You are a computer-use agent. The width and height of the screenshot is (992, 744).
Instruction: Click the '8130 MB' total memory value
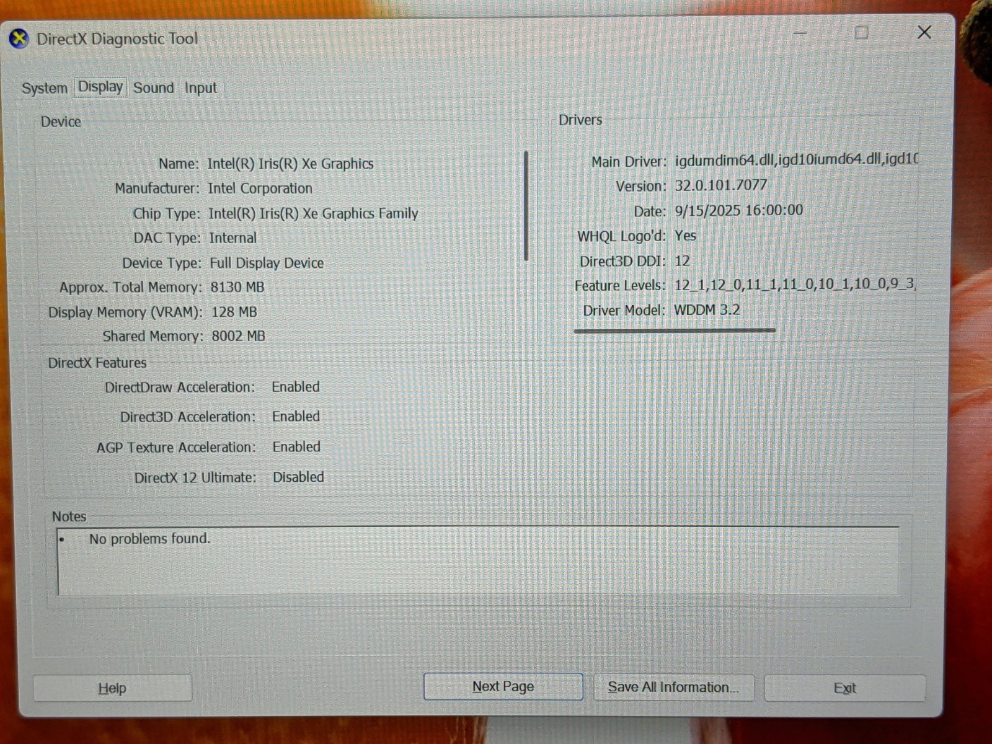[x=237, y=287]
